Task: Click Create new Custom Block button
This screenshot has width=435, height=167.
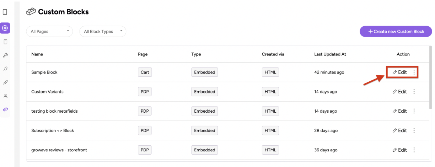Action: pyautogui.click(x=396, y=32)
